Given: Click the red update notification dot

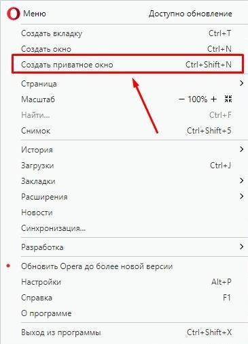Looking at the screenshot, I should (x=8, y=266).
